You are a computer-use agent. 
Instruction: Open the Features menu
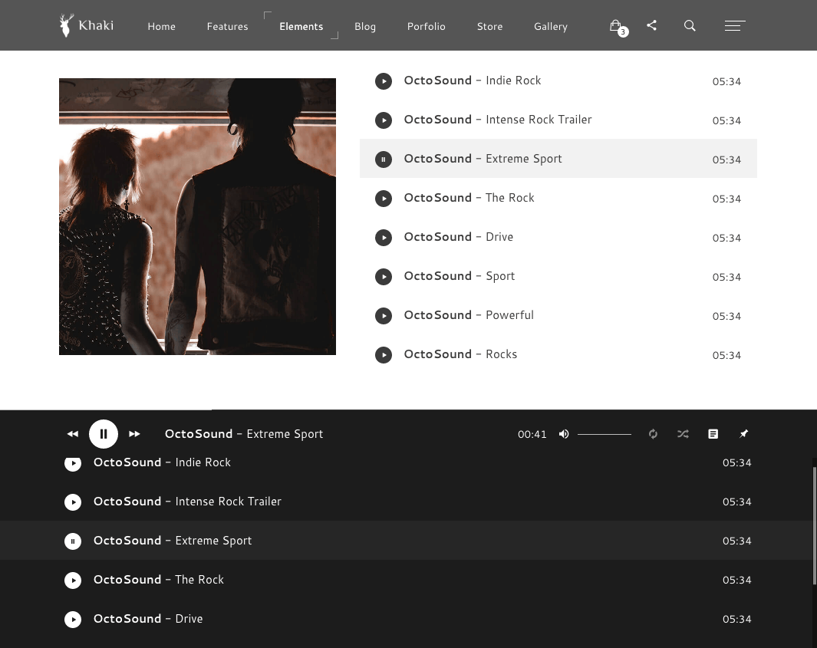227,26
